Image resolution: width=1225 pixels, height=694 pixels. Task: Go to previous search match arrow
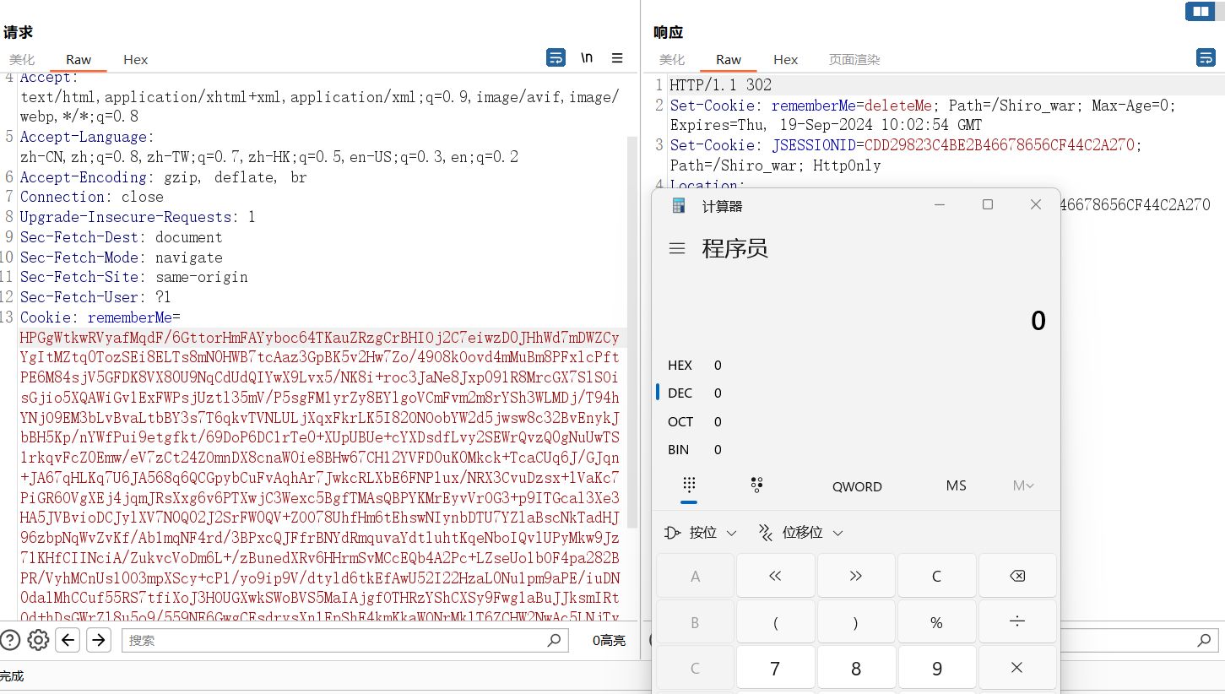(68, 640)
